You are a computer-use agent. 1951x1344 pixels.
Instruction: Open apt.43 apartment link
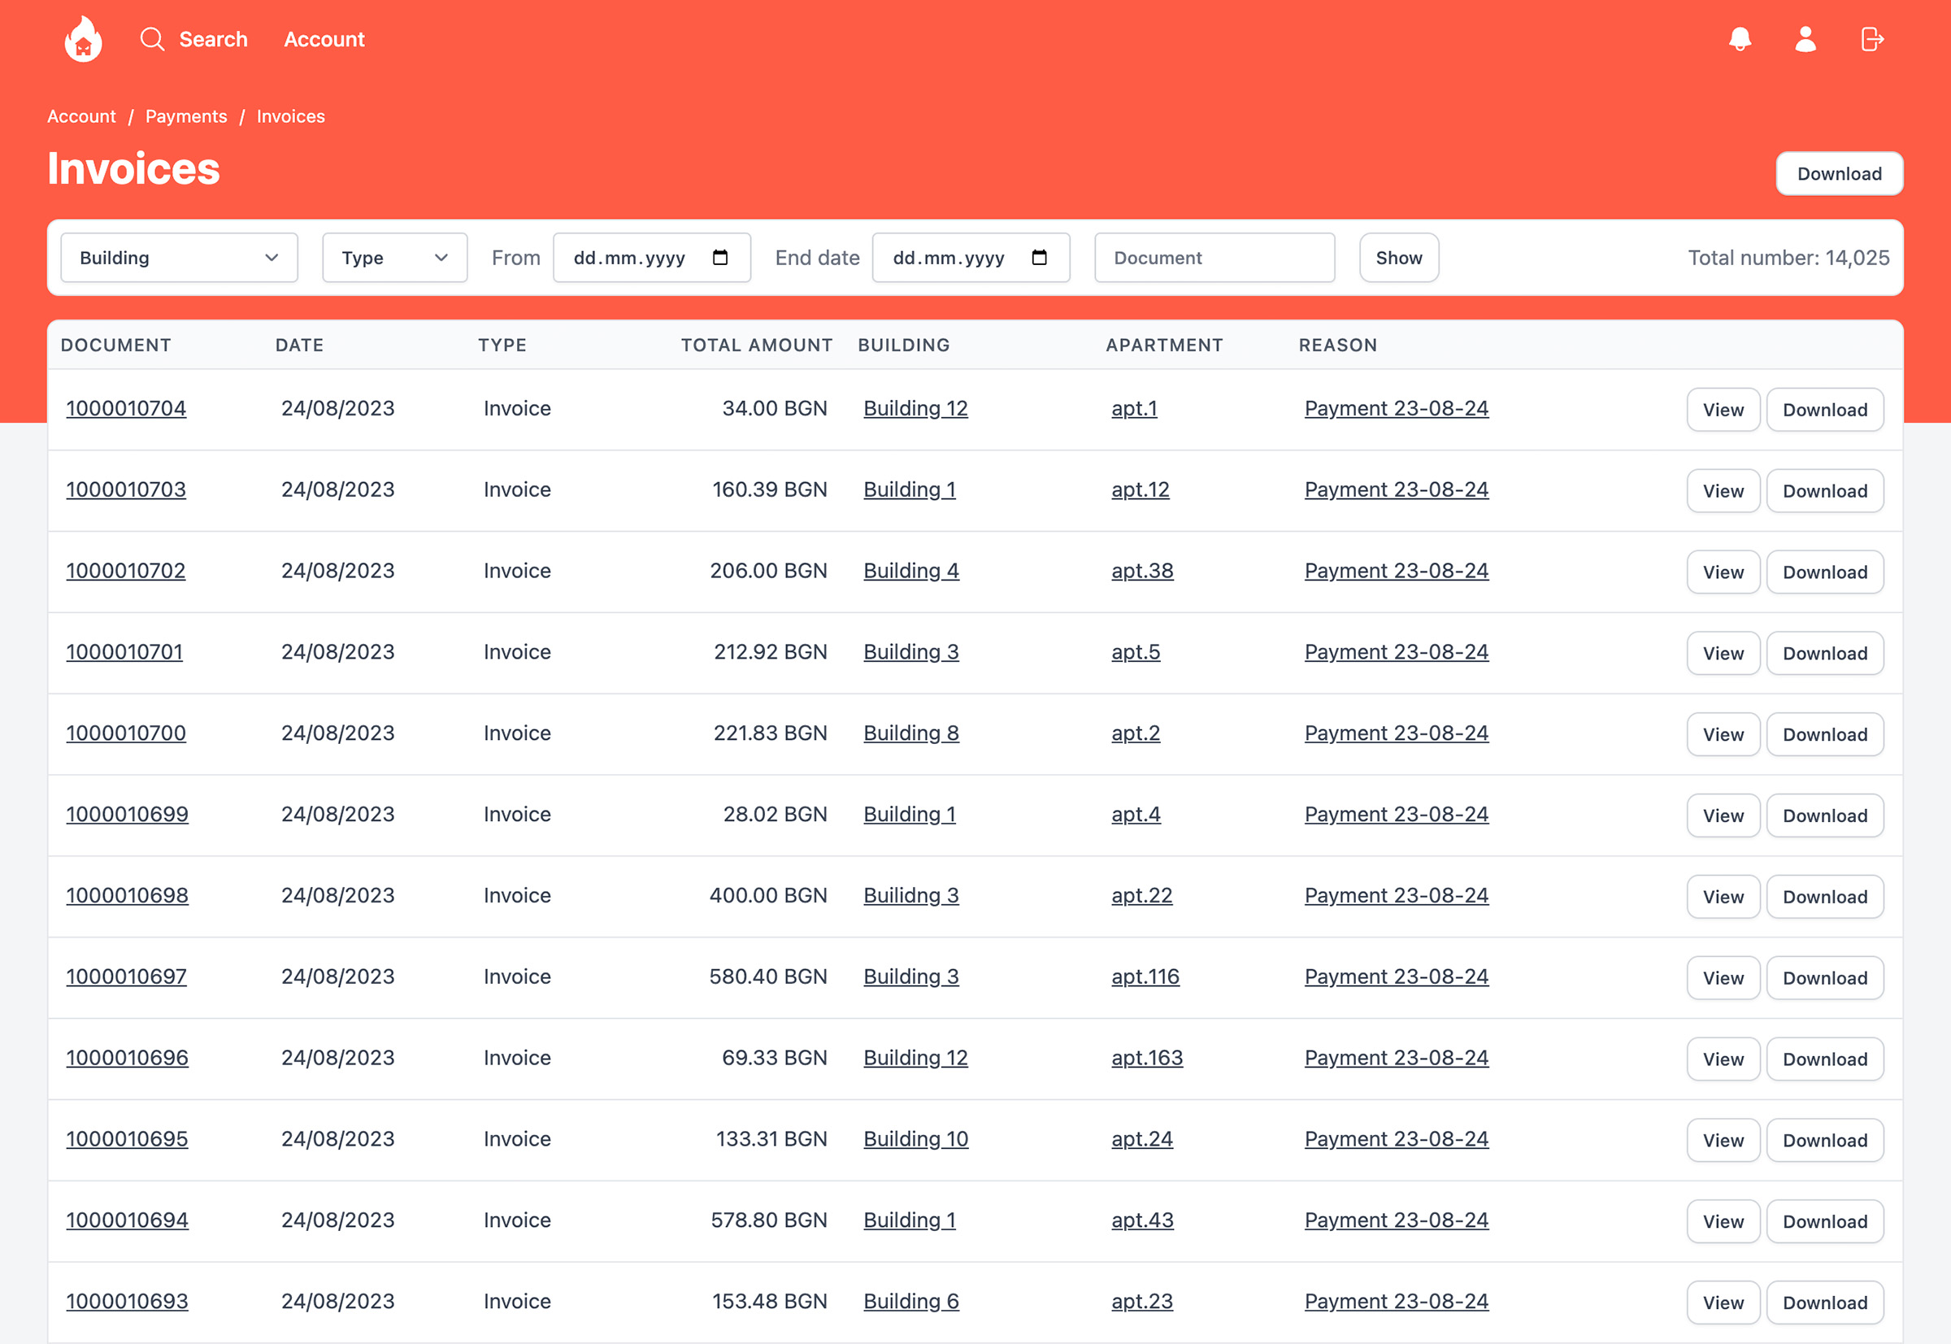click(1142, 1220)
